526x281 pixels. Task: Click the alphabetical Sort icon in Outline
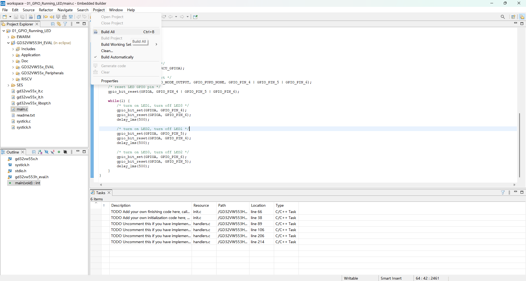tap(40, 152)
